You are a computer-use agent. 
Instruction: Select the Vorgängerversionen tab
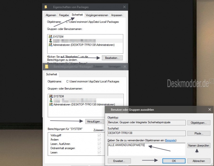pos(97,15)
